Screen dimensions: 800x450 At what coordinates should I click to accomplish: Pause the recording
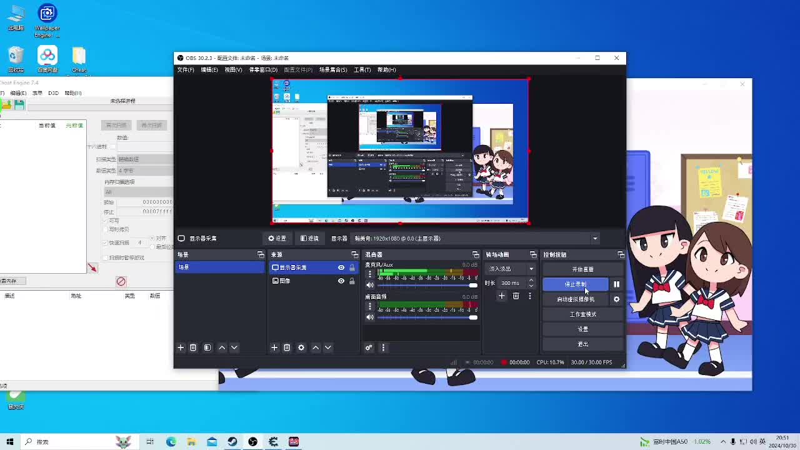(x=616, y=284)
